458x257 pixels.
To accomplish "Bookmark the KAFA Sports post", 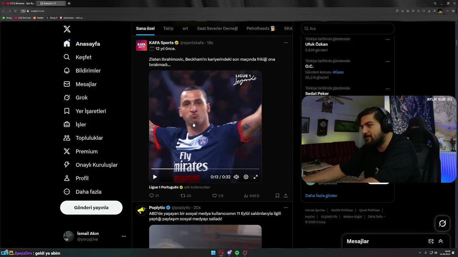I will 277,196.
